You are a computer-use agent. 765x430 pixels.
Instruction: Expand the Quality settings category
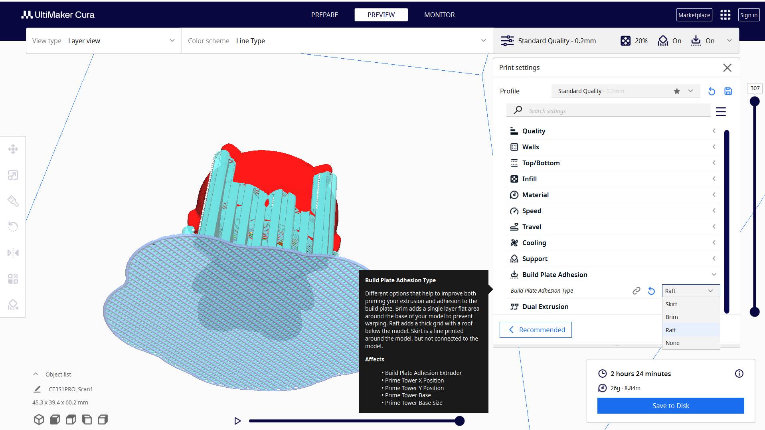pyautogui.click(x=613, y=131)
